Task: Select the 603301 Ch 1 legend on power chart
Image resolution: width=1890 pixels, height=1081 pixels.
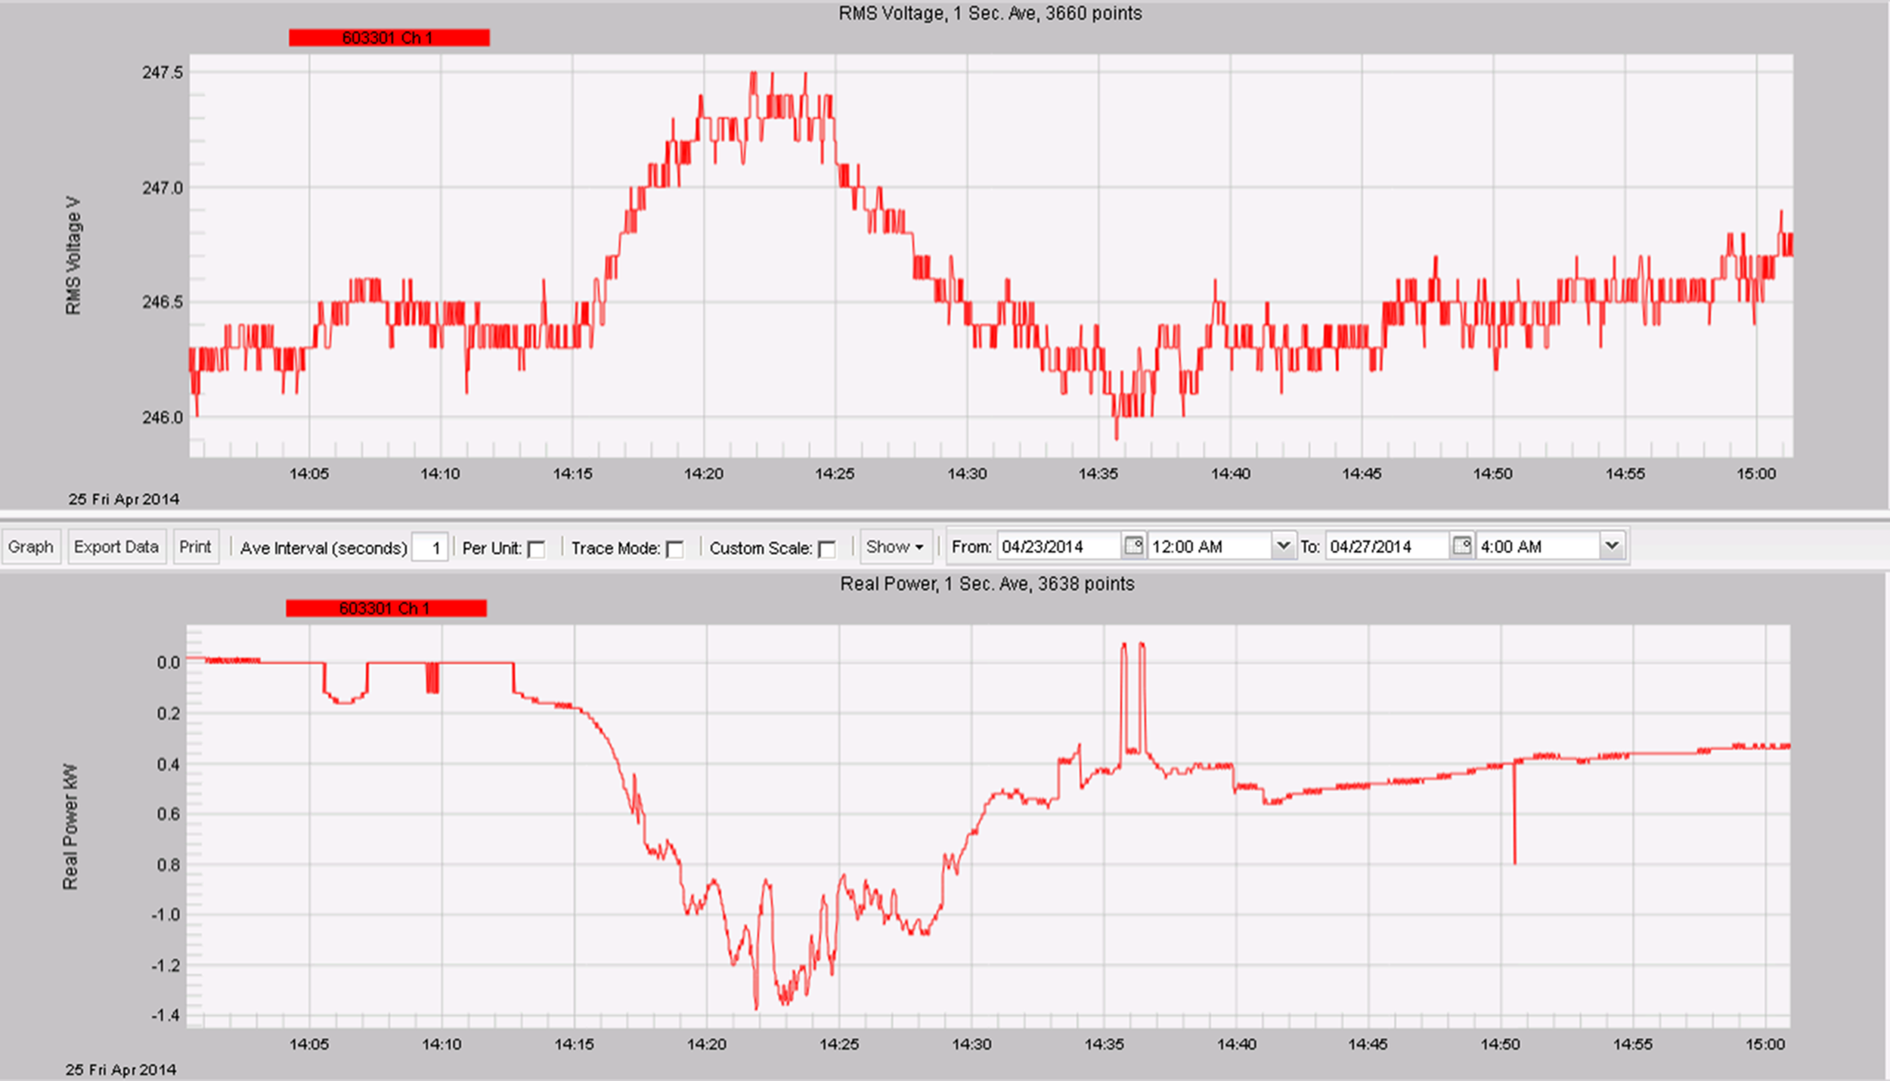Action: 386,609
